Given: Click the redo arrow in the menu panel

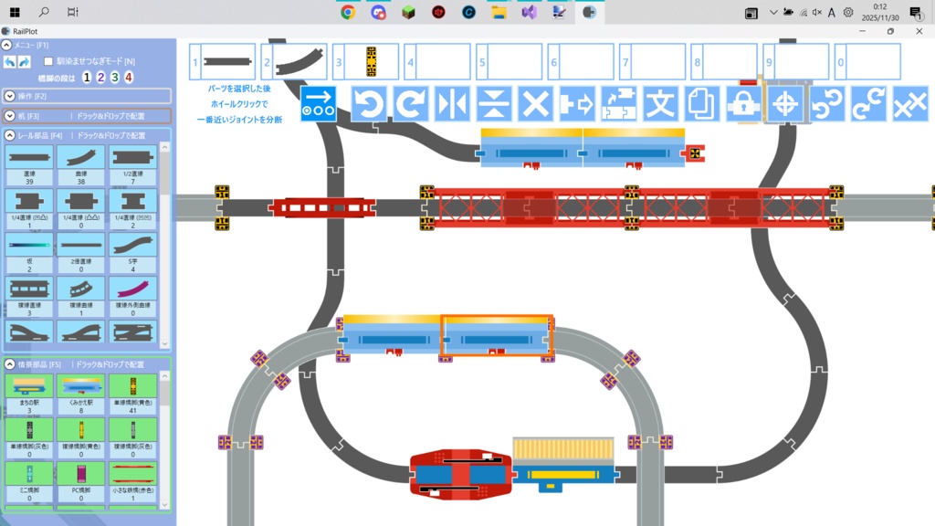Looking at the screenshot, I should (x=24, y=61).
